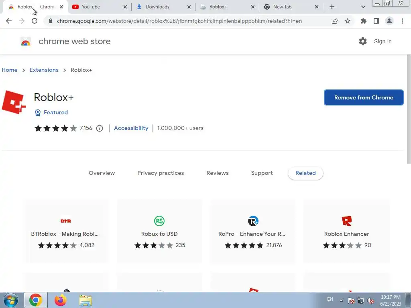The height and width of the screenshot is (308, 411).
Task: Open the Robux to USD title
Action: pos(159,234)
